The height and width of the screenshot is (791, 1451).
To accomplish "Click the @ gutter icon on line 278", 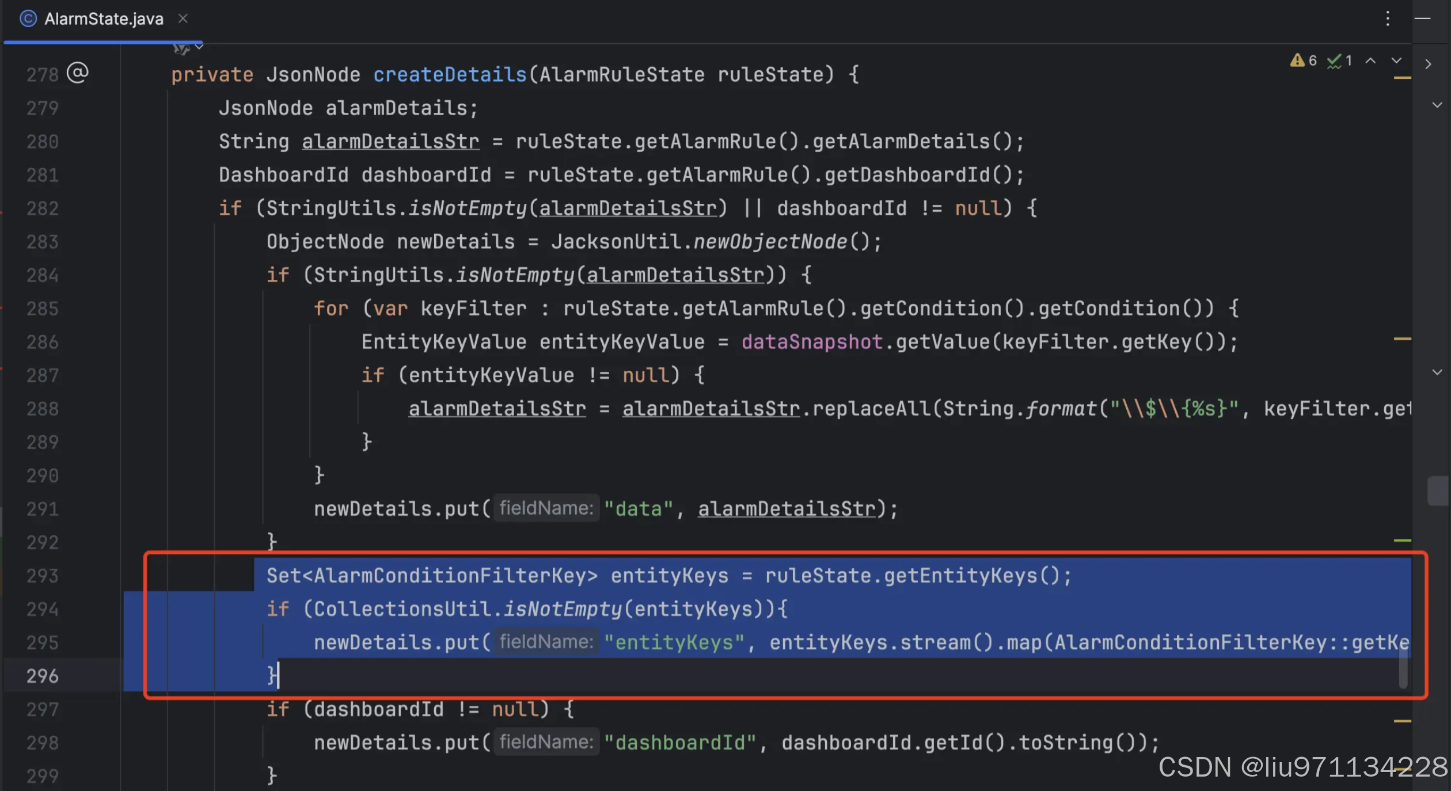I will (77, 73).
